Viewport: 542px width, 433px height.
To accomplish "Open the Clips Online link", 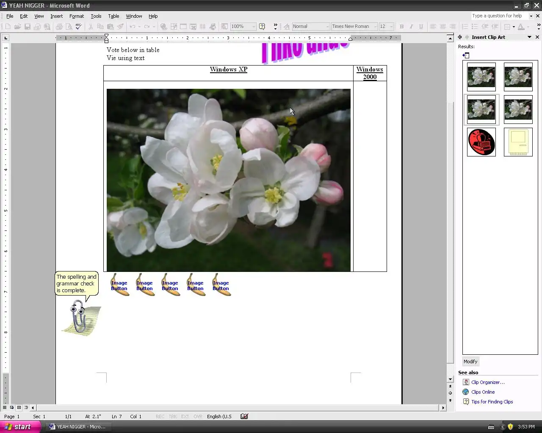I will 483,392.
